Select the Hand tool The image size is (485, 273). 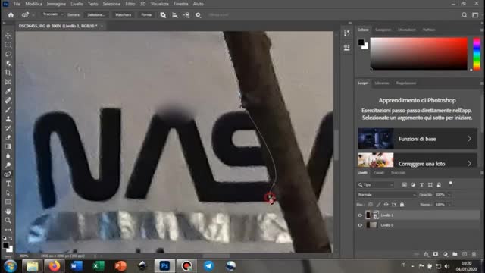pos(8,212)
